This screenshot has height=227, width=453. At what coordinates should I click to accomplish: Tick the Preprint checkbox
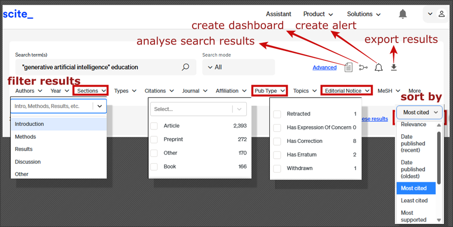pyautogui.click(x=154, y=139)
